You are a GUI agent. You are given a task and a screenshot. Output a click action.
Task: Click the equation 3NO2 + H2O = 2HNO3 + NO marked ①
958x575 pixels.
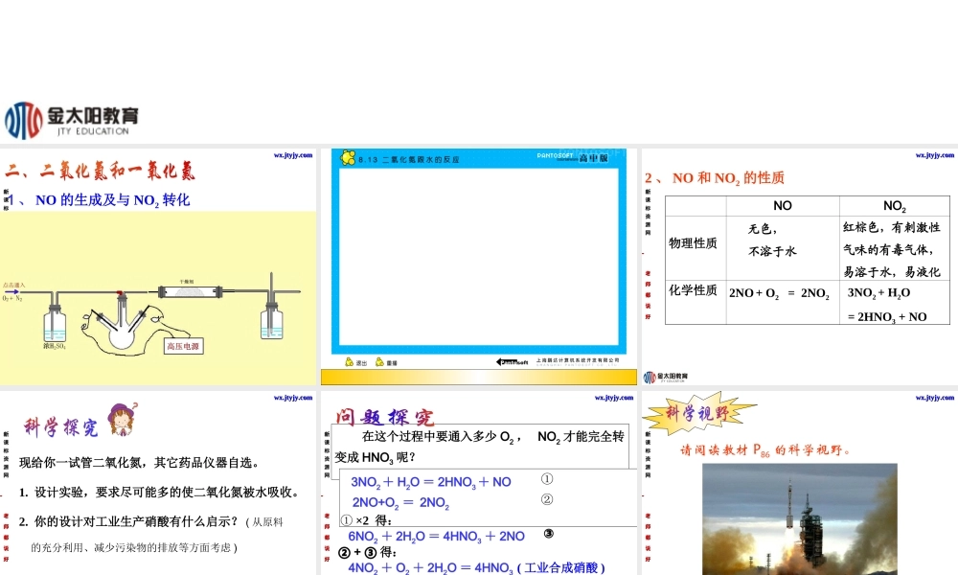(x=431, y=482)
